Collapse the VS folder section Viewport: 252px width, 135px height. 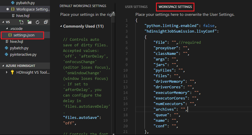3,22
